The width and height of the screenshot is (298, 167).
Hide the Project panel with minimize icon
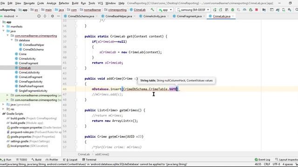[58, 16]
